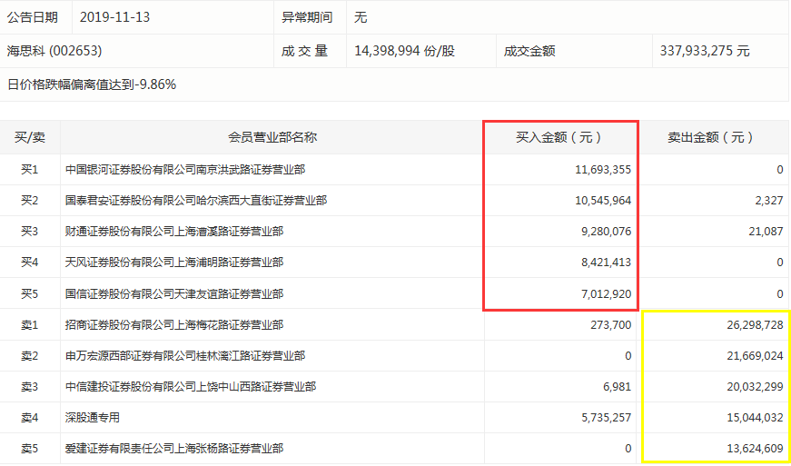Click the 异常期间 label
This screenshot has height=466, width=791.
point(307,17)
